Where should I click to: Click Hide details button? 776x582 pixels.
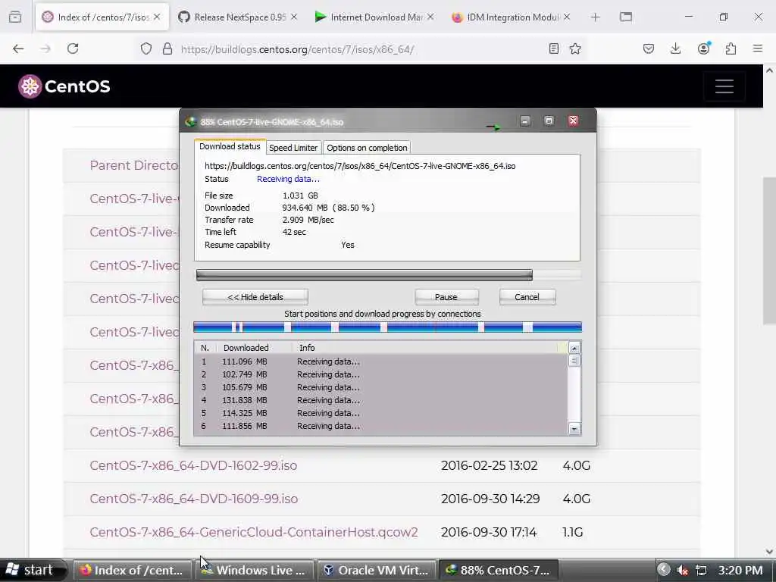[x=255, y=297]
